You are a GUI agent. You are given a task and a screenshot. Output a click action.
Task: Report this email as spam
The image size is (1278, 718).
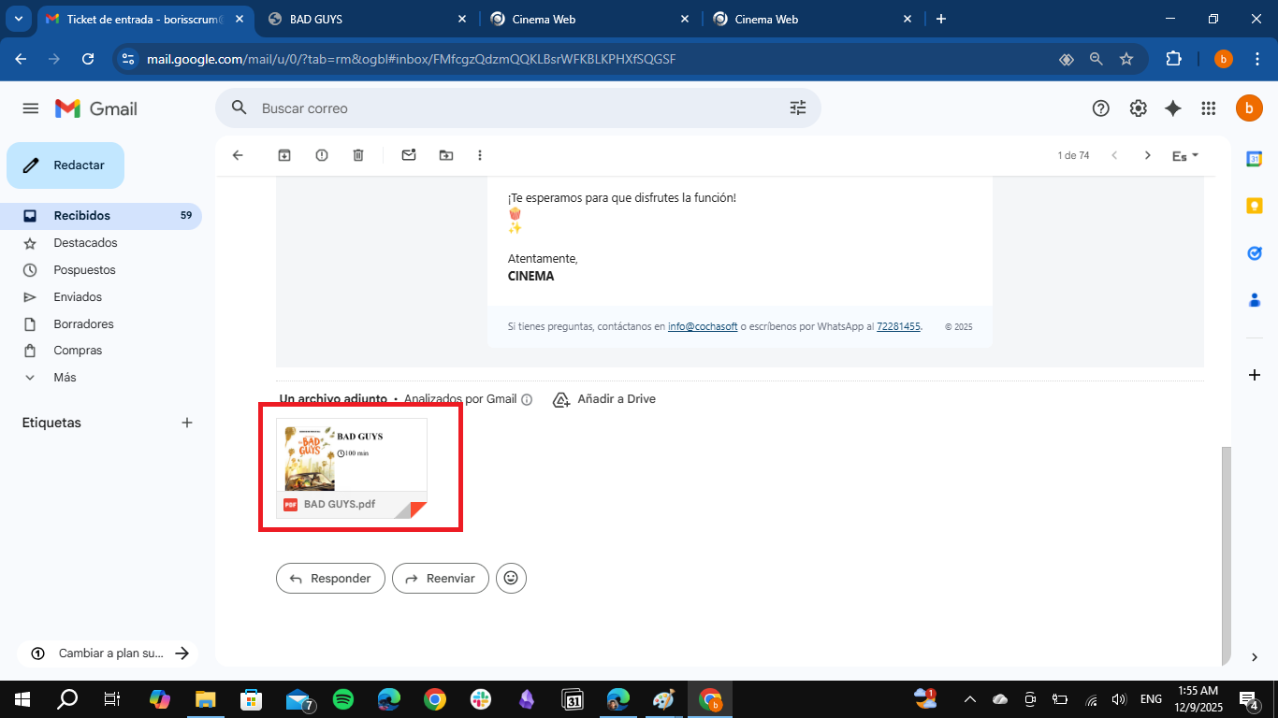coord(322,155)
